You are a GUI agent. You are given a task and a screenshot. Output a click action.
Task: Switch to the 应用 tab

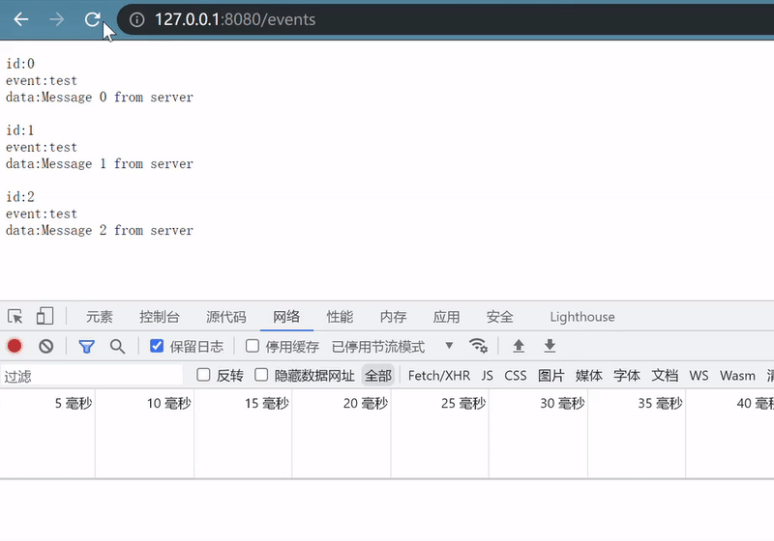(x=446, y=316)
